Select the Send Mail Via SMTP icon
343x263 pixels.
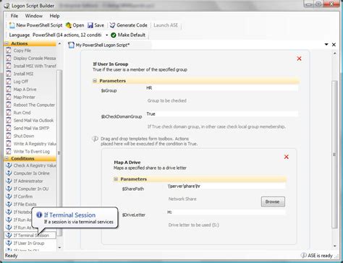tap(9, 128)
